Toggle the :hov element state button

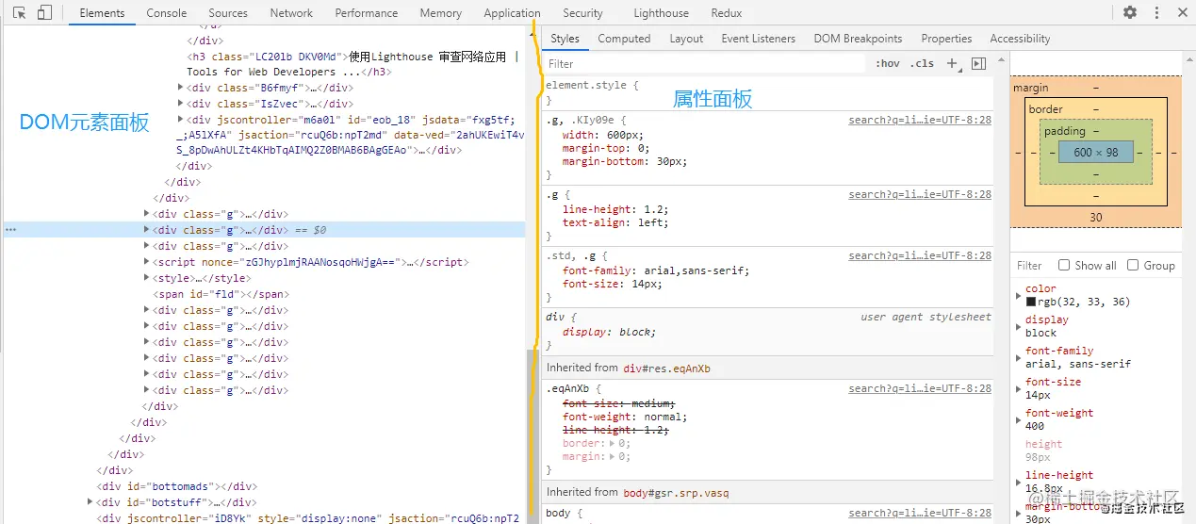coord(887,63)
